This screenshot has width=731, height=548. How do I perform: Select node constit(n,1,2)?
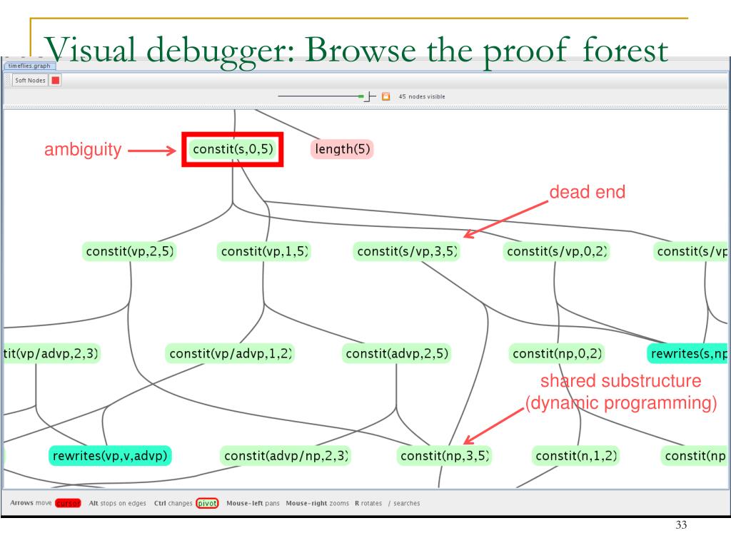pyautogui.click(x=576, y=456)
